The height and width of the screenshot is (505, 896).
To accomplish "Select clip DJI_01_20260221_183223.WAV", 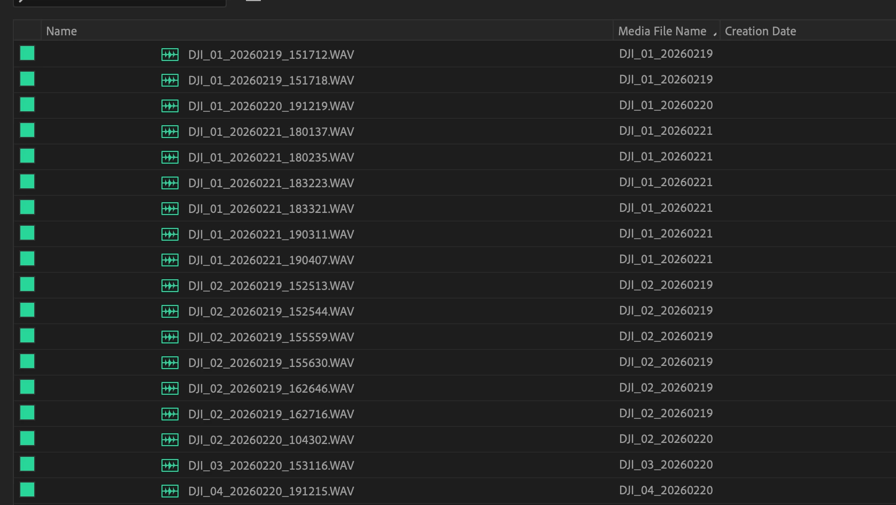I will coord(271,183).
